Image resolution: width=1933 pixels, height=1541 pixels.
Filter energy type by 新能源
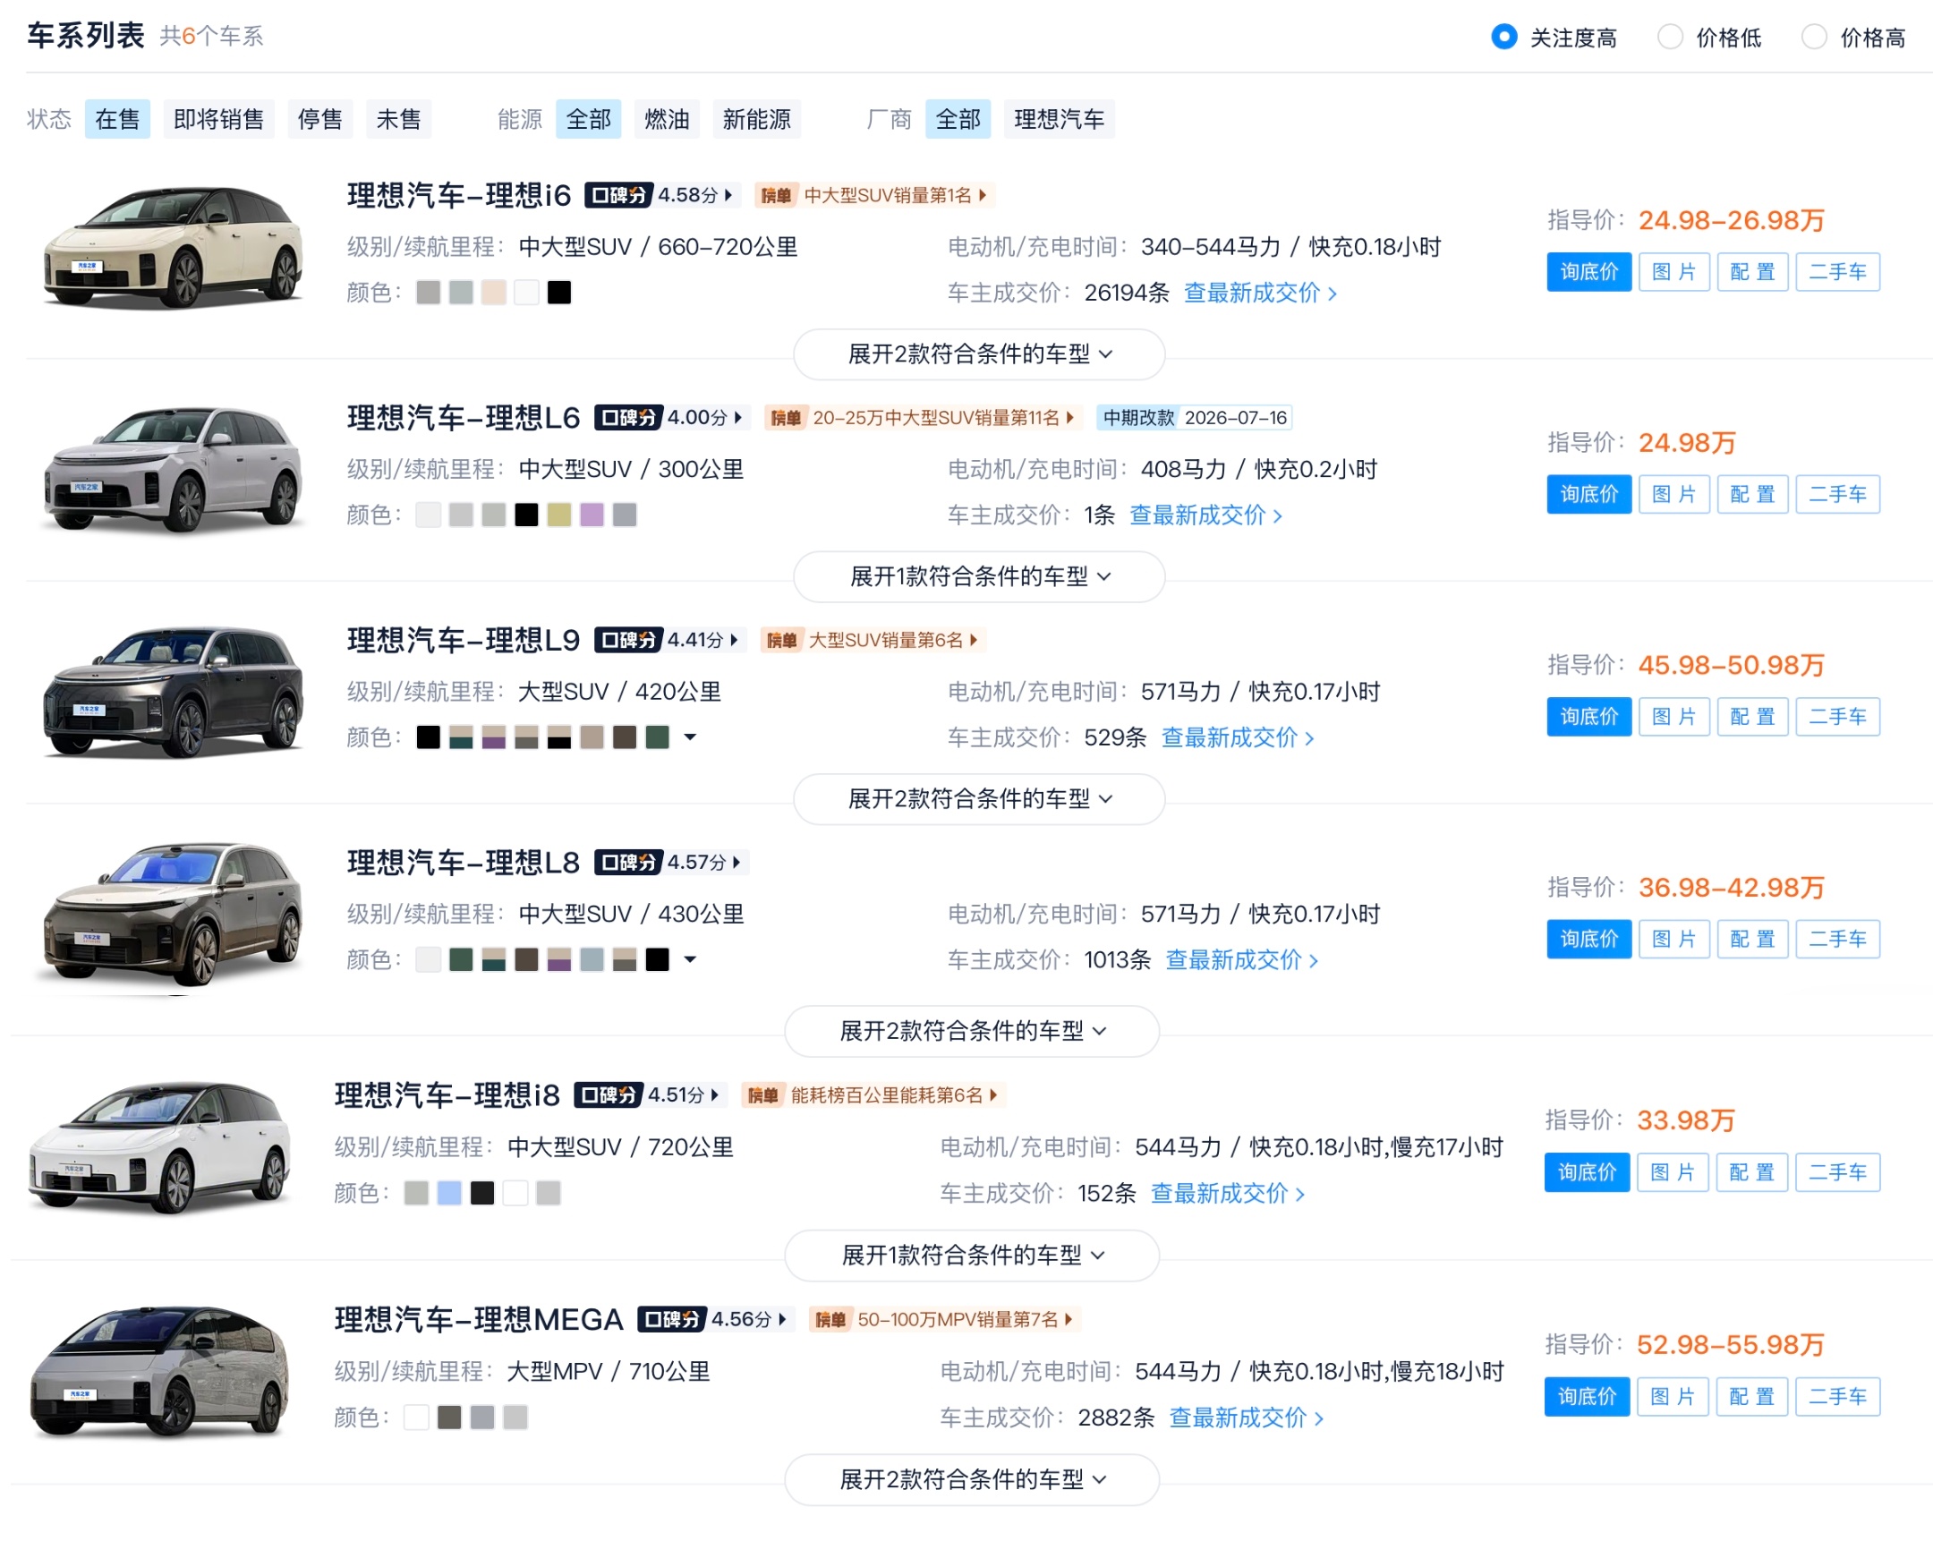pos(757,119)
